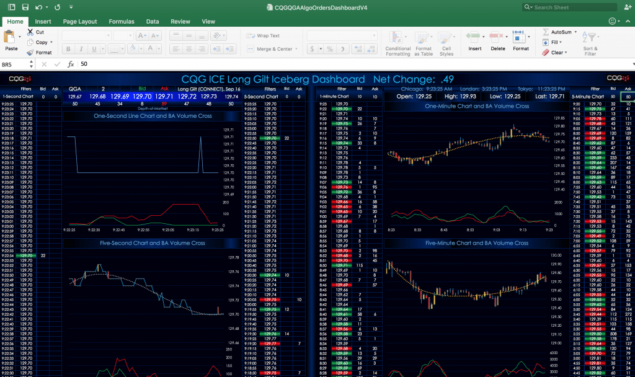
Task: Cut selection with the scissors icon
Action: pos(30,32)
